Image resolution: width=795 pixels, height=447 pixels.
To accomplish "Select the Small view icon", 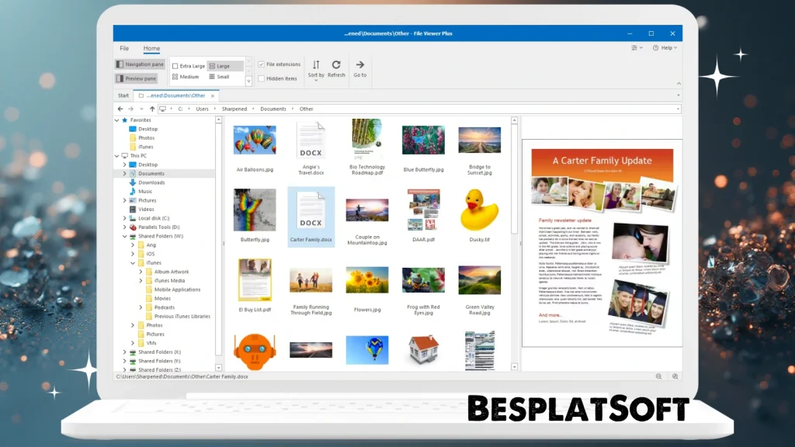I will click(x=211, y=77).
